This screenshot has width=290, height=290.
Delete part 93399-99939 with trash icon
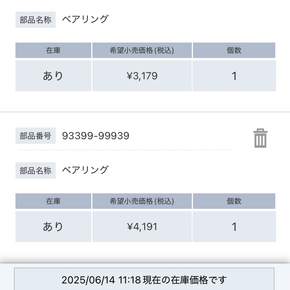(260, 138)
